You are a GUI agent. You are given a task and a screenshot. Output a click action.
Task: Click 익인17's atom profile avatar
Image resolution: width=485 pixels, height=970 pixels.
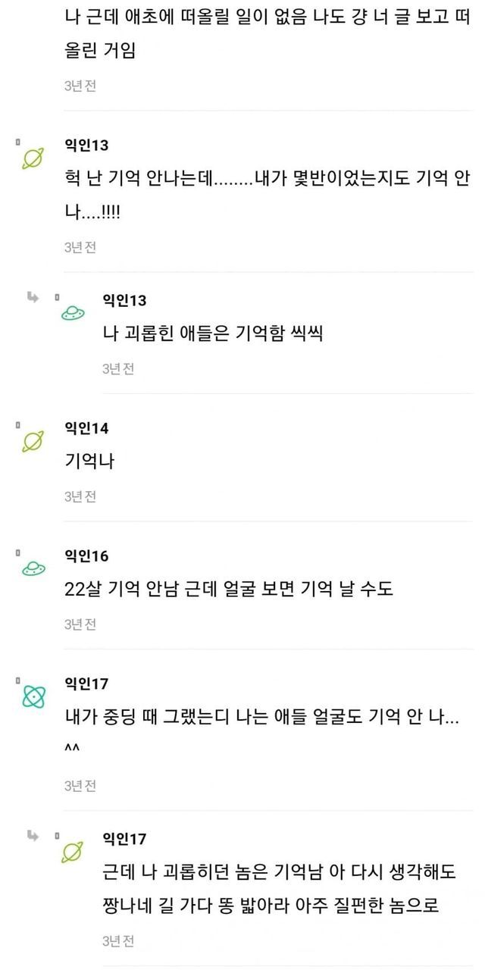point(33,697)
